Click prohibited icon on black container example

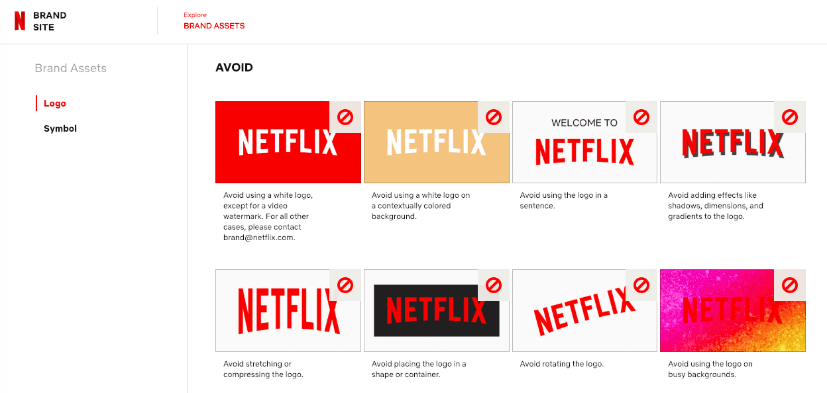tap(494, 285)
